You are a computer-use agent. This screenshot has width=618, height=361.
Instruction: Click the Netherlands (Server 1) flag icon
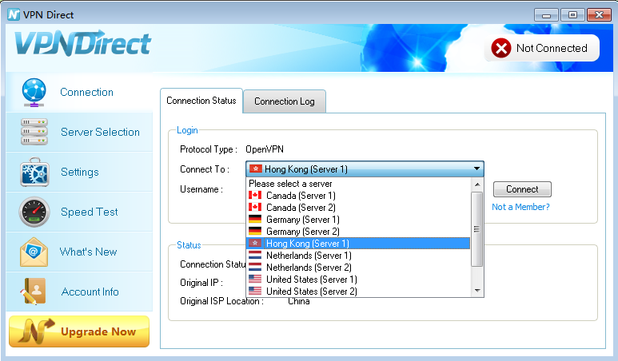(255, 255)
